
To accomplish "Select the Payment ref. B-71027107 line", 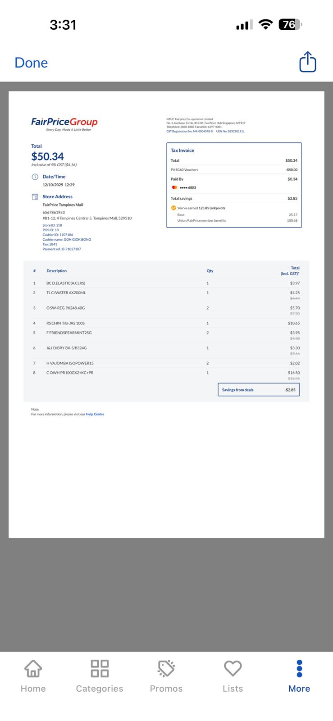I will 62,249.
